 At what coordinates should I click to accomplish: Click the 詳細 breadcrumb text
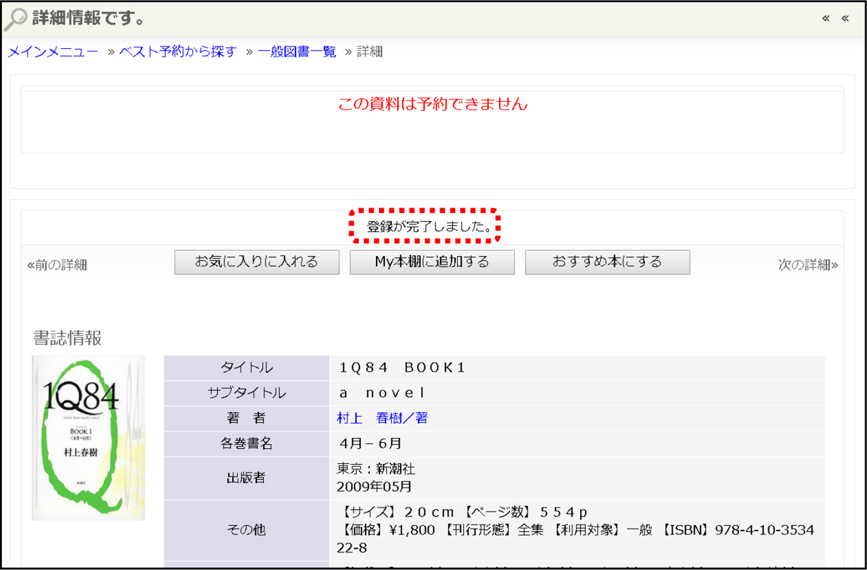click(x=370, y=52)
